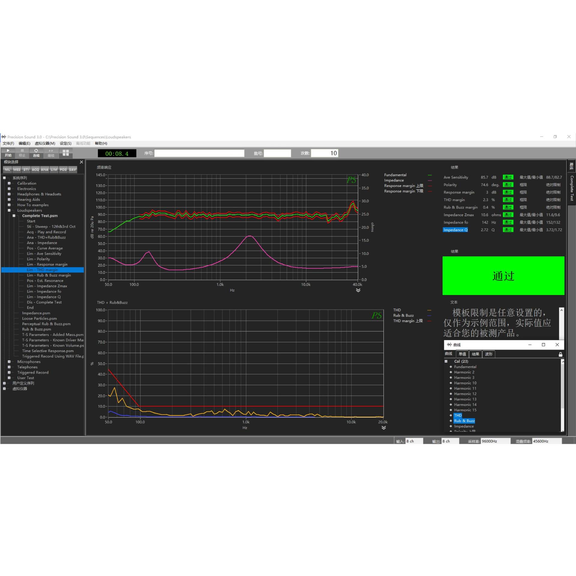Select the SAV module filter button
This screenshot has width=576, height=576.
tap(73, 169)
